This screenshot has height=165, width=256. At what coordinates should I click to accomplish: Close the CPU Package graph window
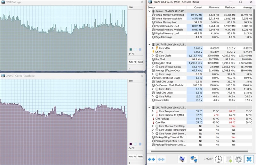[x=142, y=2]
